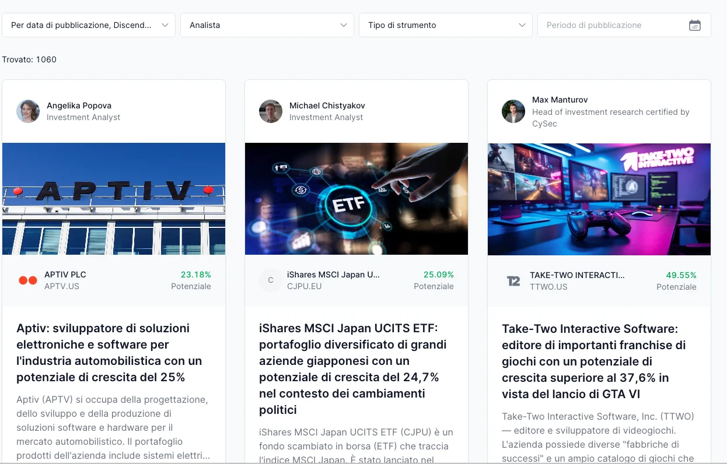This screenshot has width=727, height=464.
Task: Open the APTIV building image thumbnail
Action: 114,199
